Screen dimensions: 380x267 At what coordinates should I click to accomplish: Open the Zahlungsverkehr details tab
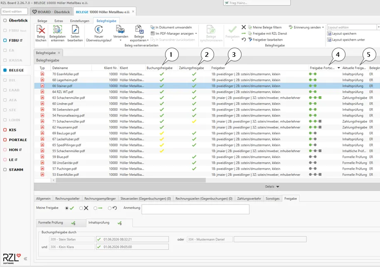(249, 199)
